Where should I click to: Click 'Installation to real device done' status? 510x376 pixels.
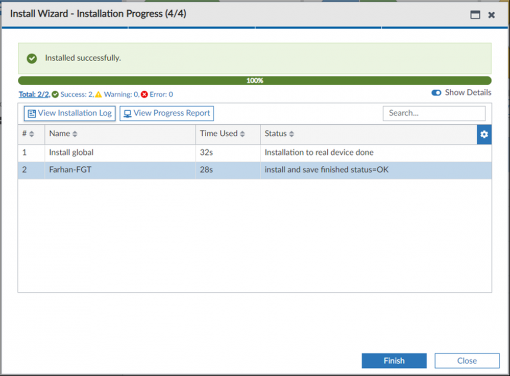coord(319,153)
